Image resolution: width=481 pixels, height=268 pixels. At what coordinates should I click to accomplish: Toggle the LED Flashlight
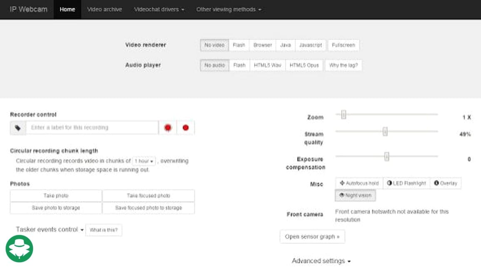pos(406,183)
